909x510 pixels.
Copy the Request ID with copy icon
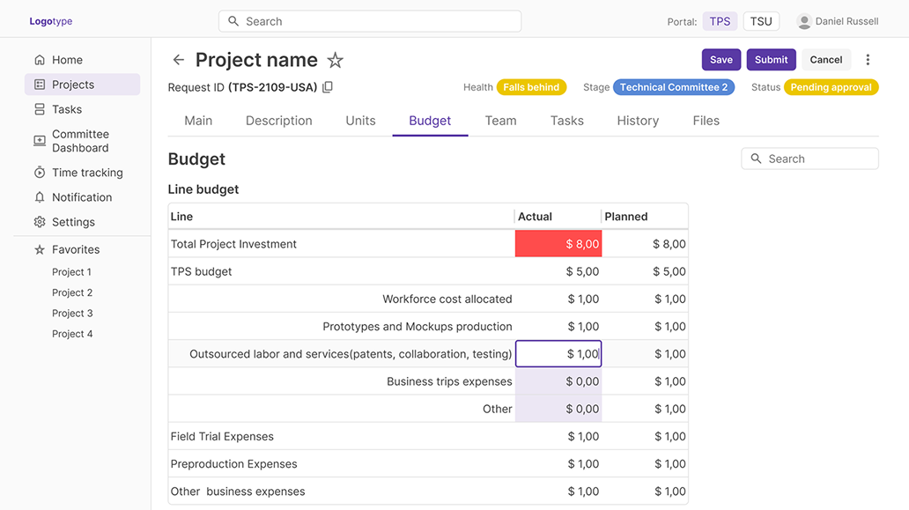pyautogui.click(x=328, y=87)
